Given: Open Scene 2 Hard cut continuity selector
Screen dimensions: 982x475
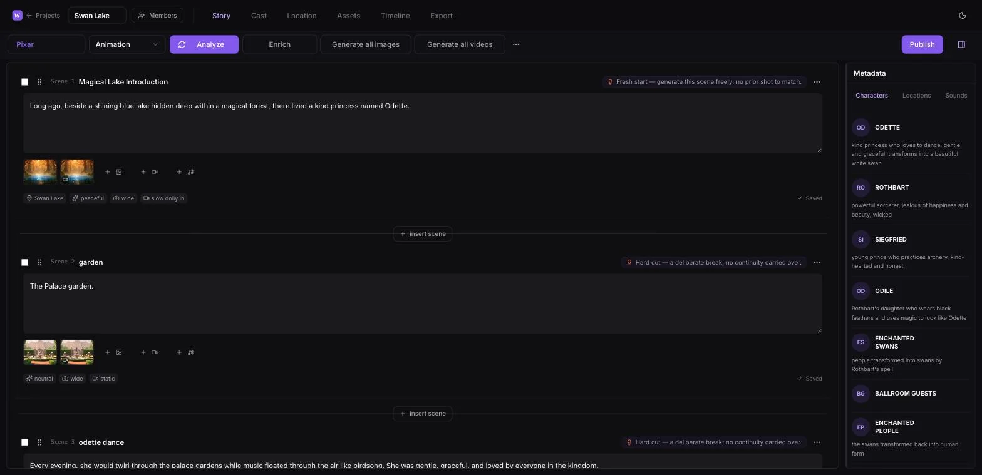Looking at the screenshot, I should 714,262.
